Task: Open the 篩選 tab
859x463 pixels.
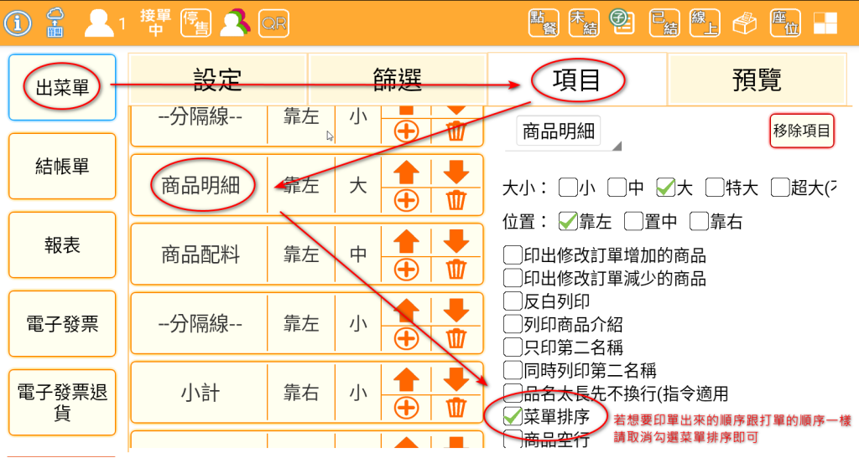Action: pyautogui.click(x=397, y=80)
